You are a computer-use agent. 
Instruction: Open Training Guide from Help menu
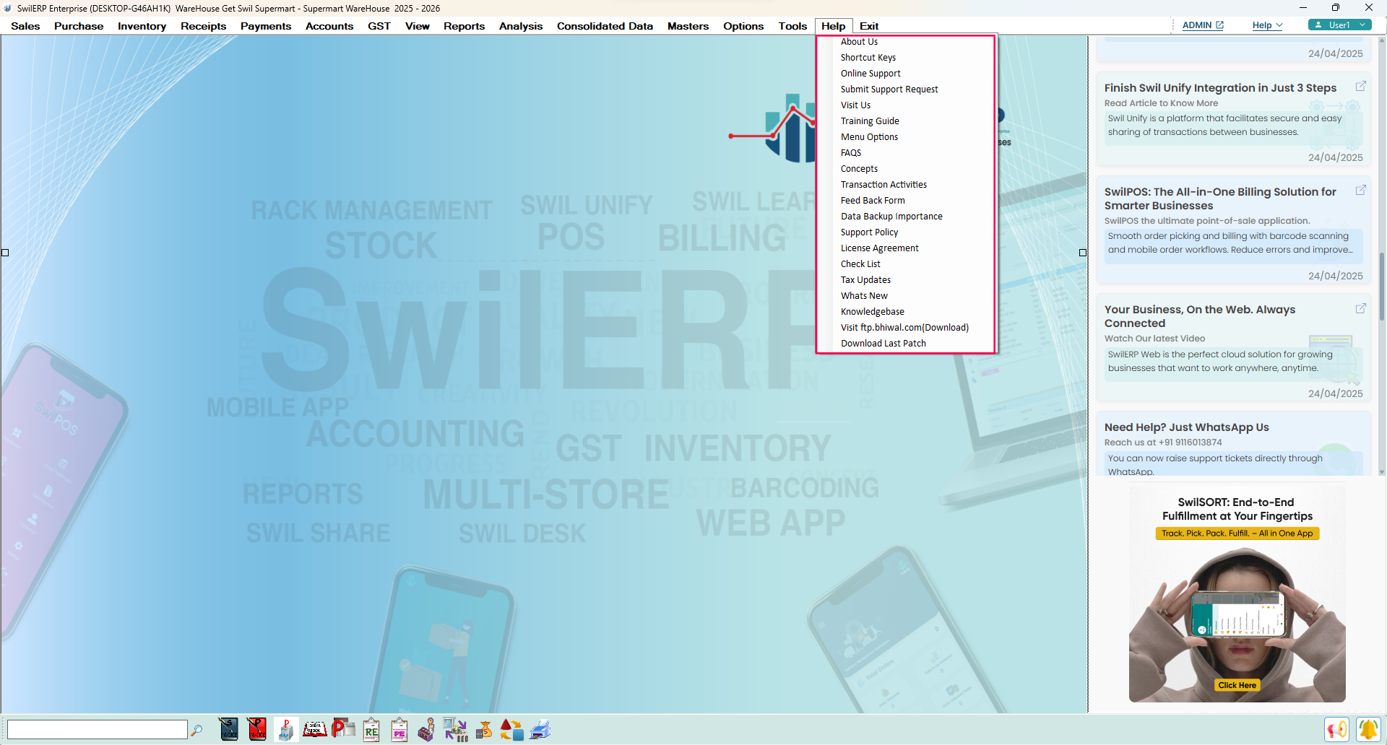pyautogui.click(x=870, y=121)
